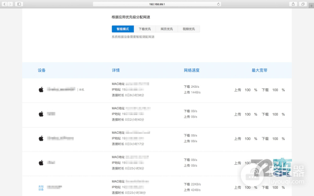Click the 最大宽带 column header

[x=260, y=70]
